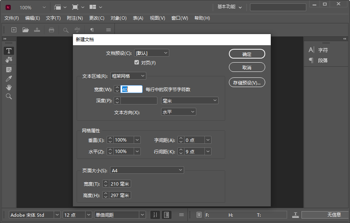Open the 窗口 menu
The height and width of the screenshot is (223, 350).
coord(180,18)
